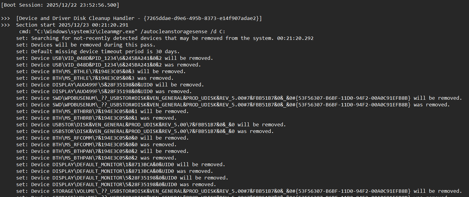Click the BTH\MS_RFCOMM 'will be removed' line
469x197 pixels.
[103, 138]
